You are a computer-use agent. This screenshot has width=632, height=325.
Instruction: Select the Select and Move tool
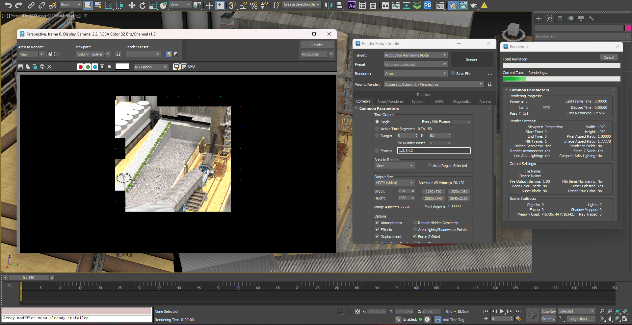[131, 5]
